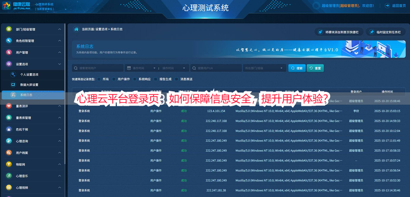Click the 个人设置选项 icon
Image resolution: width=410 pixels, height=197 pixels.
[13, 74]
